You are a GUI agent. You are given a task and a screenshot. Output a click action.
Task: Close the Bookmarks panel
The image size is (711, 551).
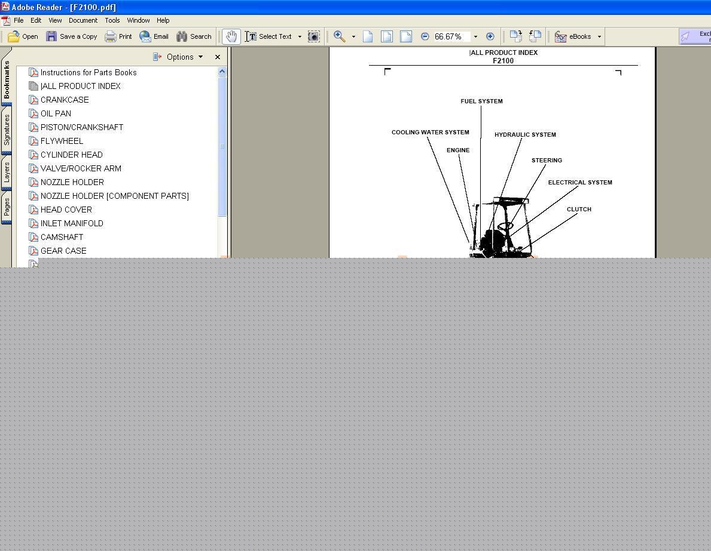pos(218,57)
